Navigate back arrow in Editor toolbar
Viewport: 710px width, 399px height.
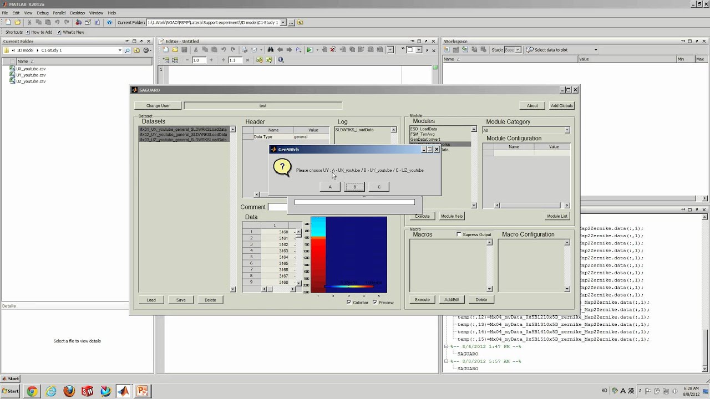coord(280,50)
